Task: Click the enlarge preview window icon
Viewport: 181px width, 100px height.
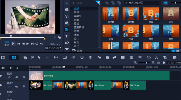Action: pyautogui.click(x=59, y=37)
